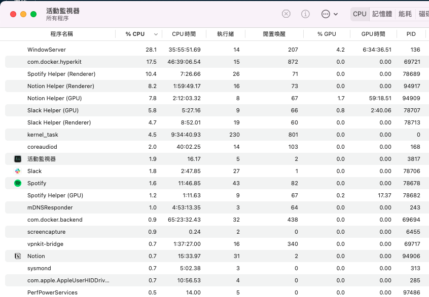
Task: Select the com.docker.hyperkit process row
Action: tap(217, 62)
